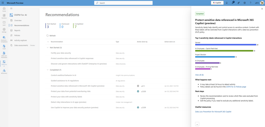The image size is (265, 127).
Task: Click the Insight into communications type cell
Action: (125, 75)
